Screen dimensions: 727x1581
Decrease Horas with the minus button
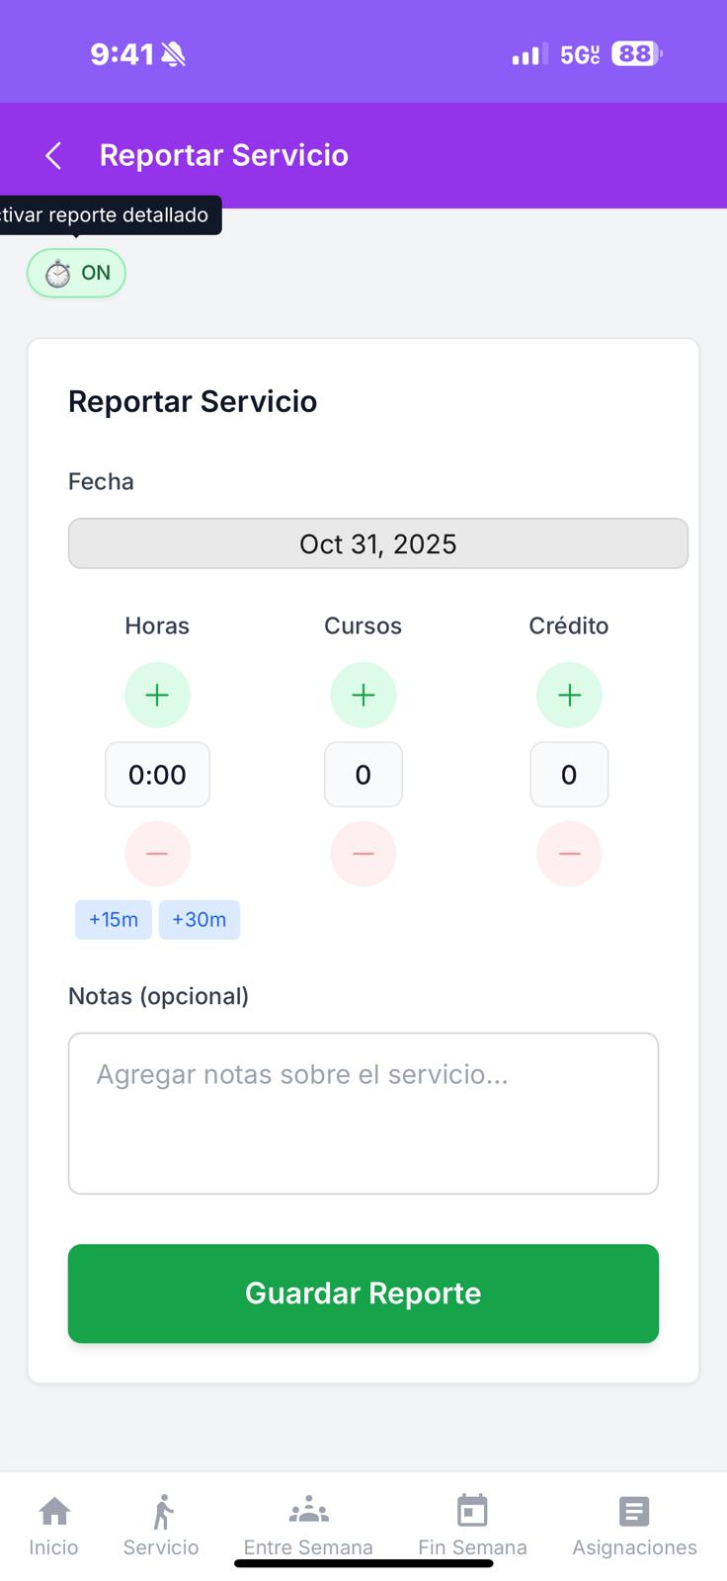[157, 854]
